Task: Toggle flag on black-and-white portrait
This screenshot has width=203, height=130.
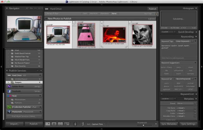Action: point(130,22)
